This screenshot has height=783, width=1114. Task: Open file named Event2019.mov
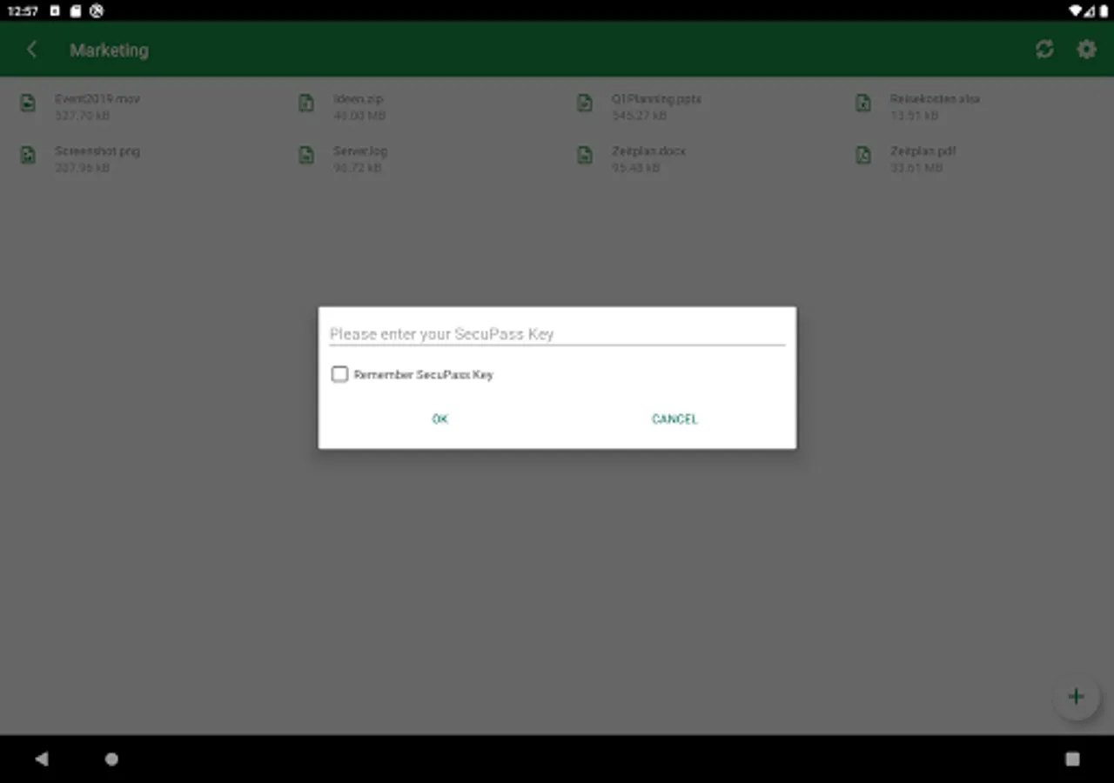(x=97, y=98)
